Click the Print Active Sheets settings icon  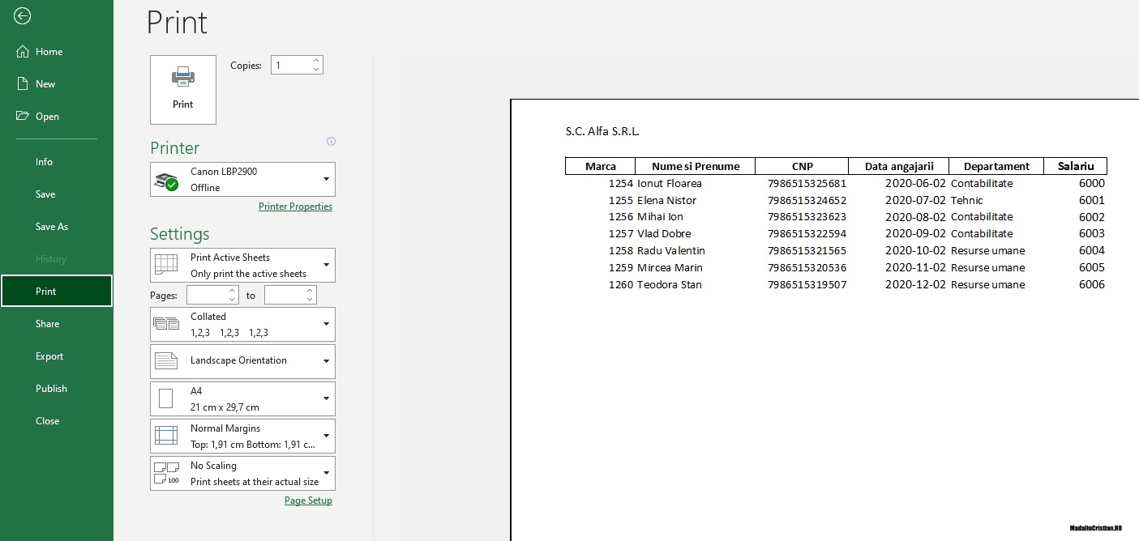(x=166, y=265)
